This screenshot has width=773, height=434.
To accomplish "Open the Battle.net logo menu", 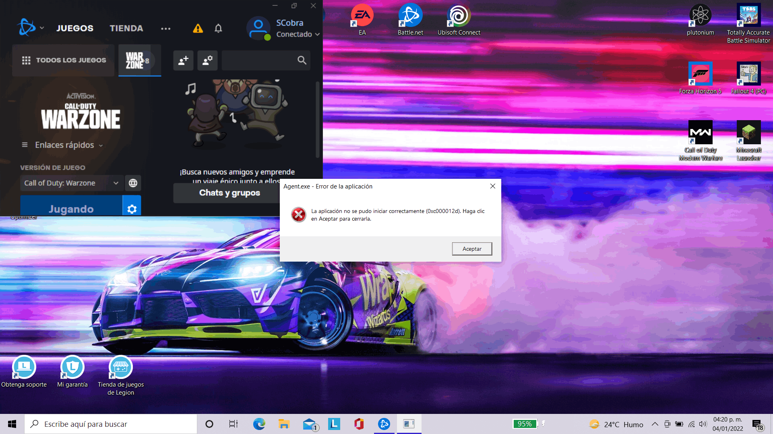I will (x=27, y=27).
